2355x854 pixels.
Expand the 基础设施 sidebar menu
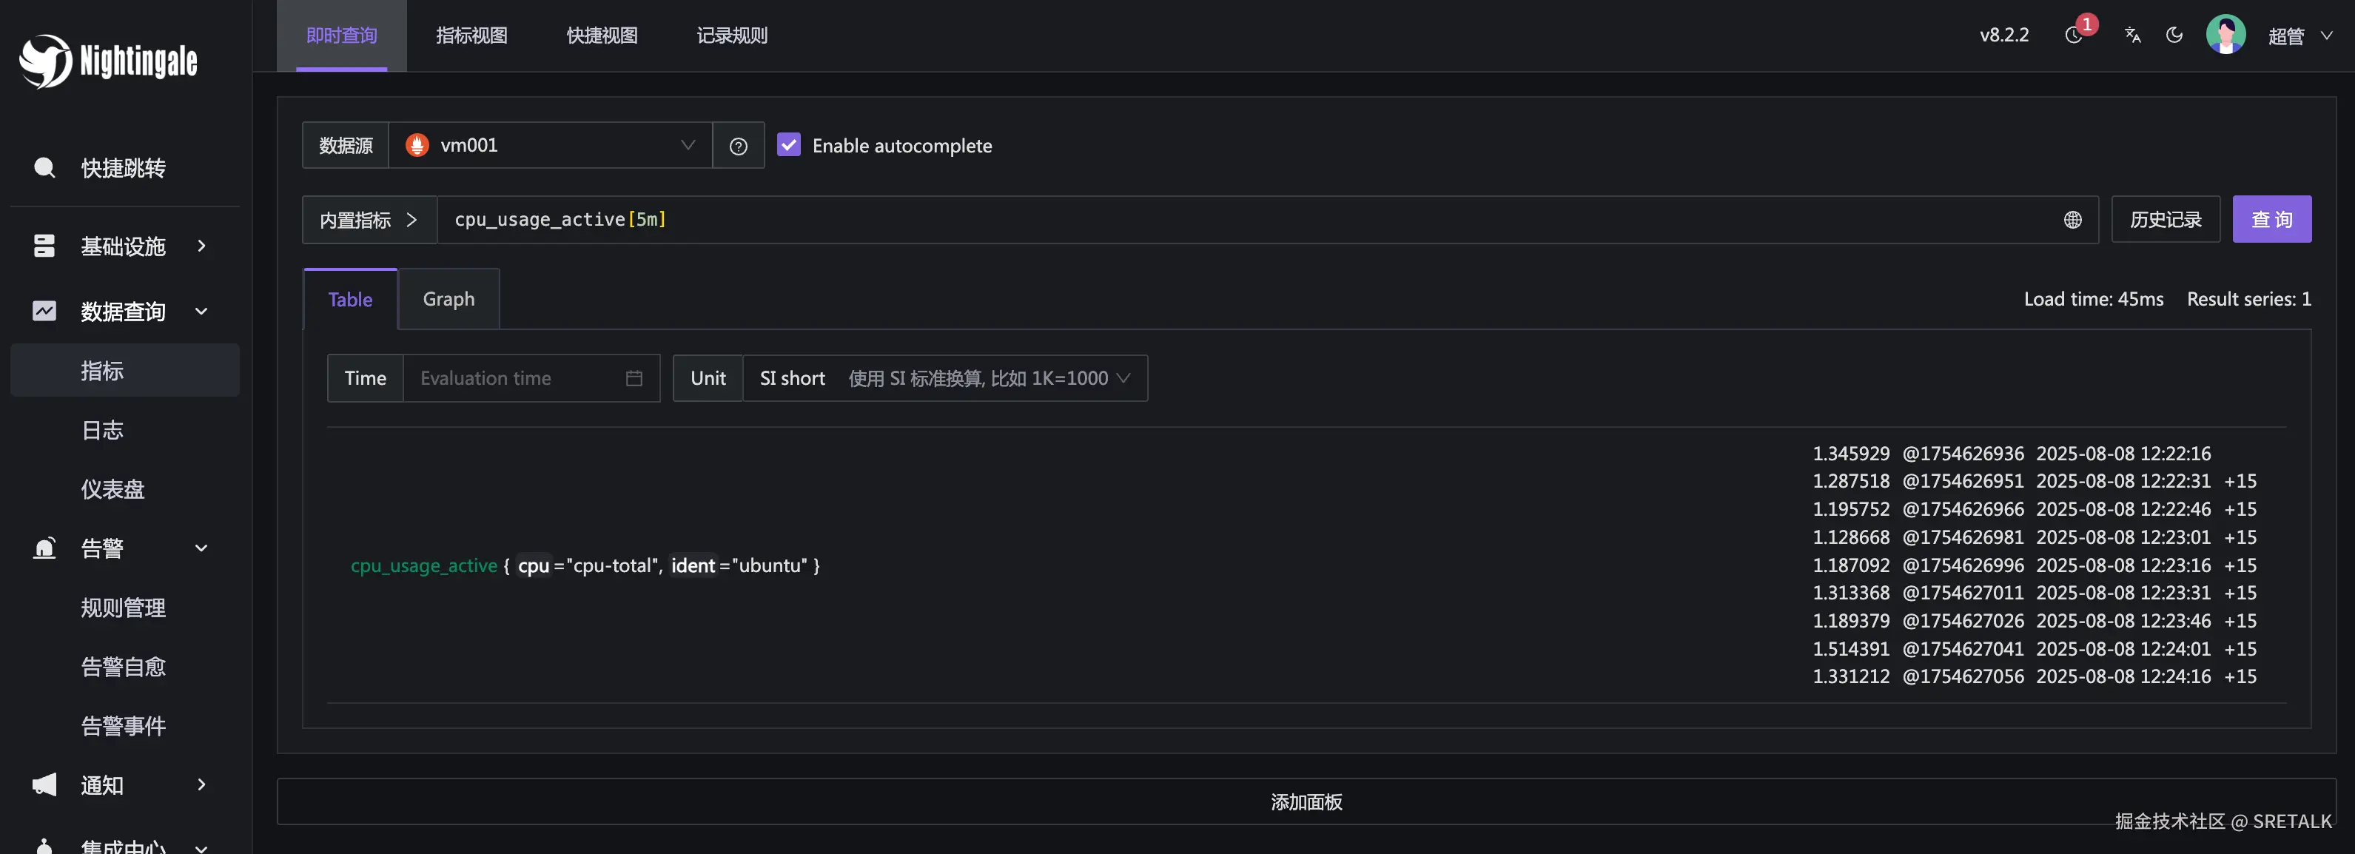pos(124,246)
